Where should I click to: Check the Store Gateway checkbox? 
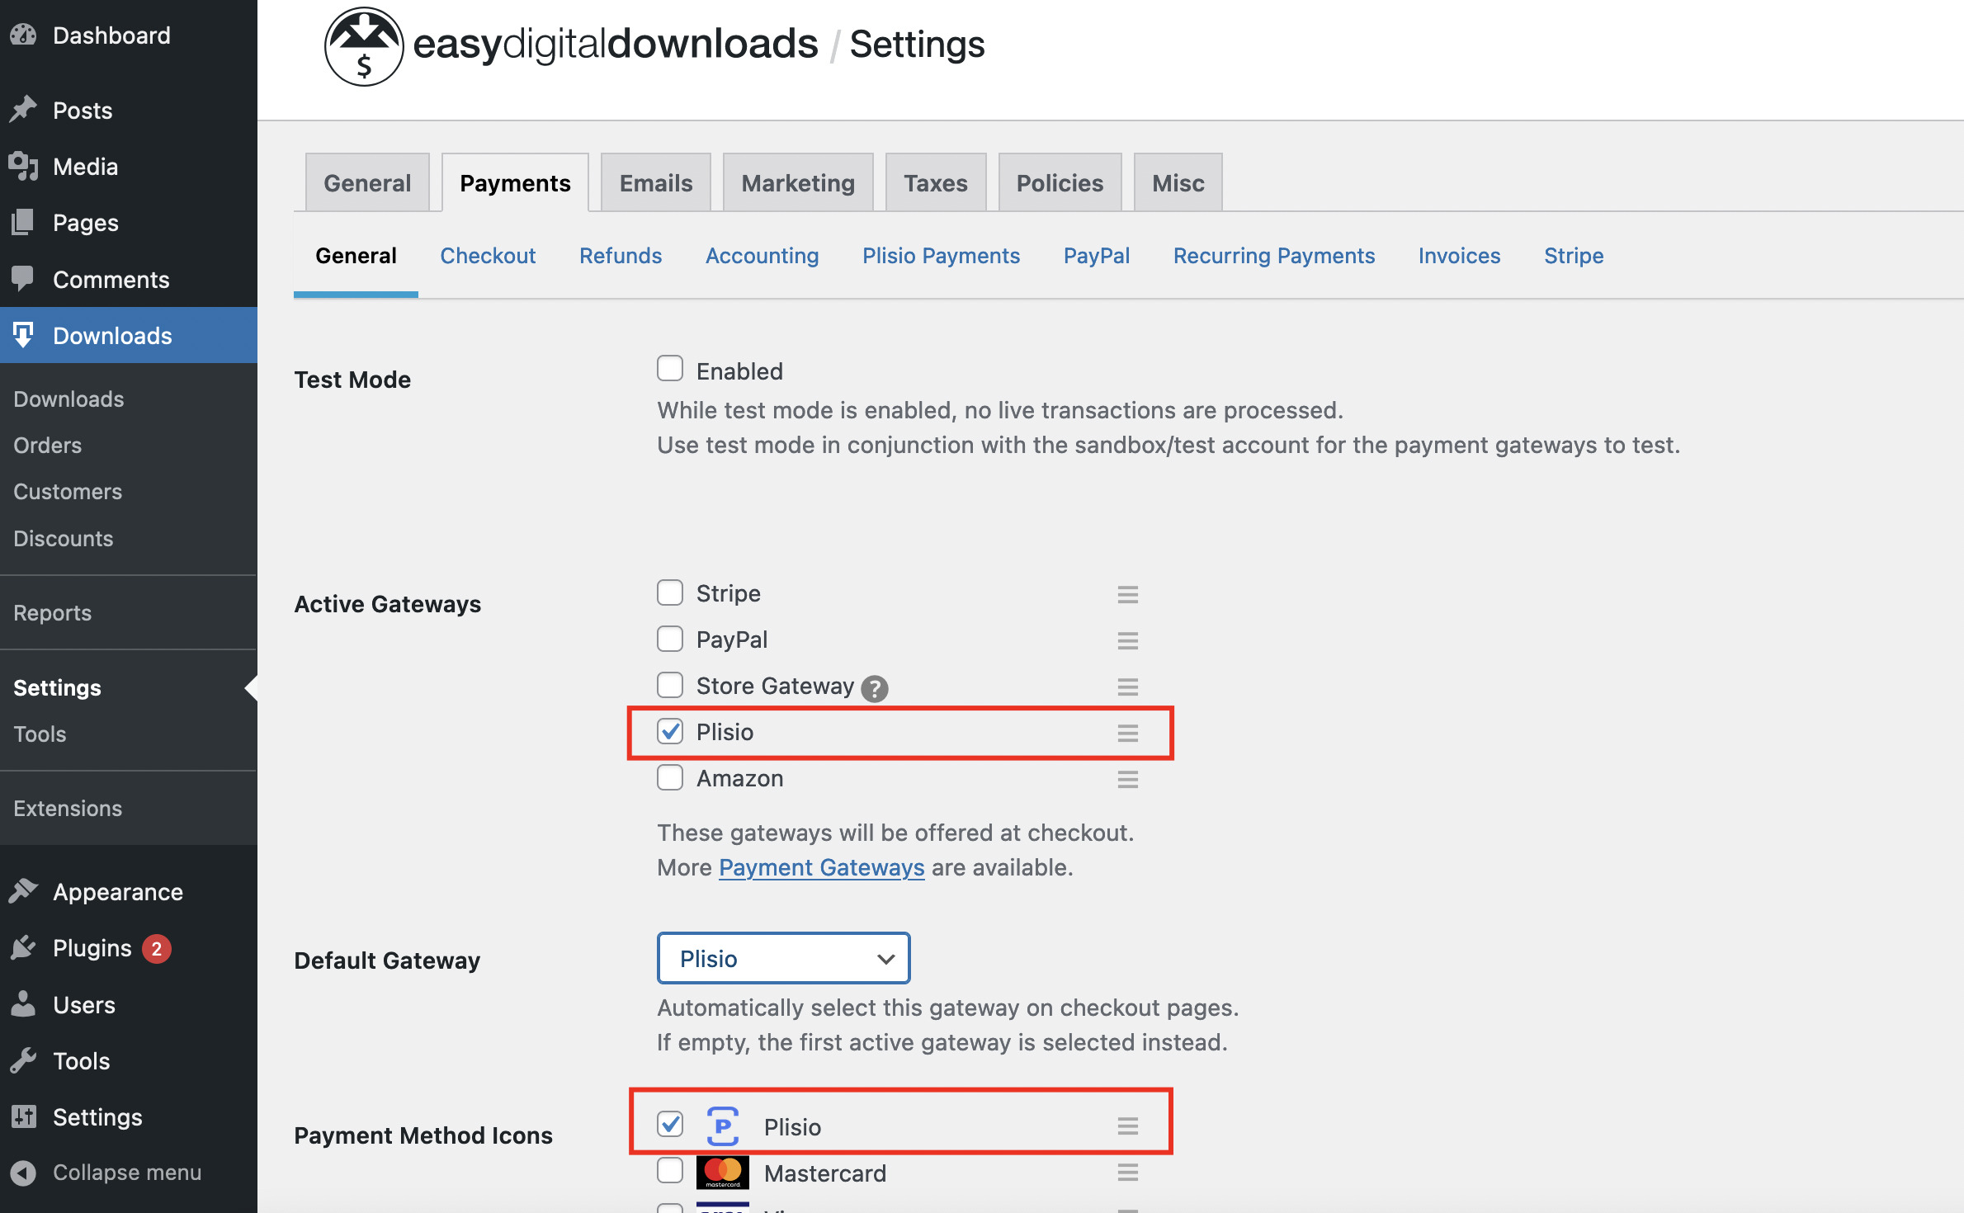pos(670,685)
